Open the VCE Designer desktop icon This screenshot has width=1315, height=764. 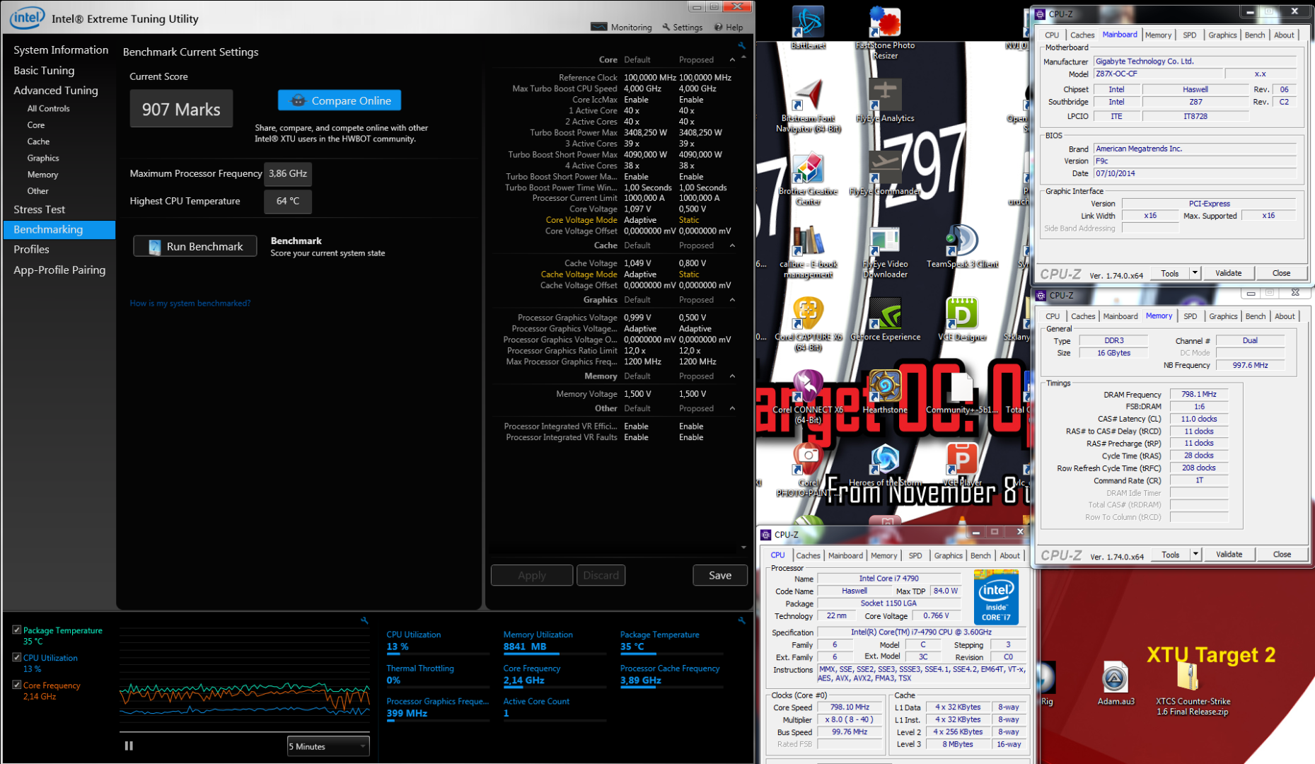[x=962, y=319]
